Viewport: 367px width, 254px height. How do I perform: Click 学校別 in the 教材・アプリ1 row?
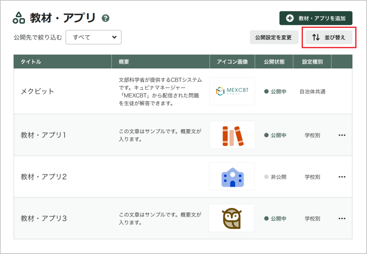(x=313, y=135)
